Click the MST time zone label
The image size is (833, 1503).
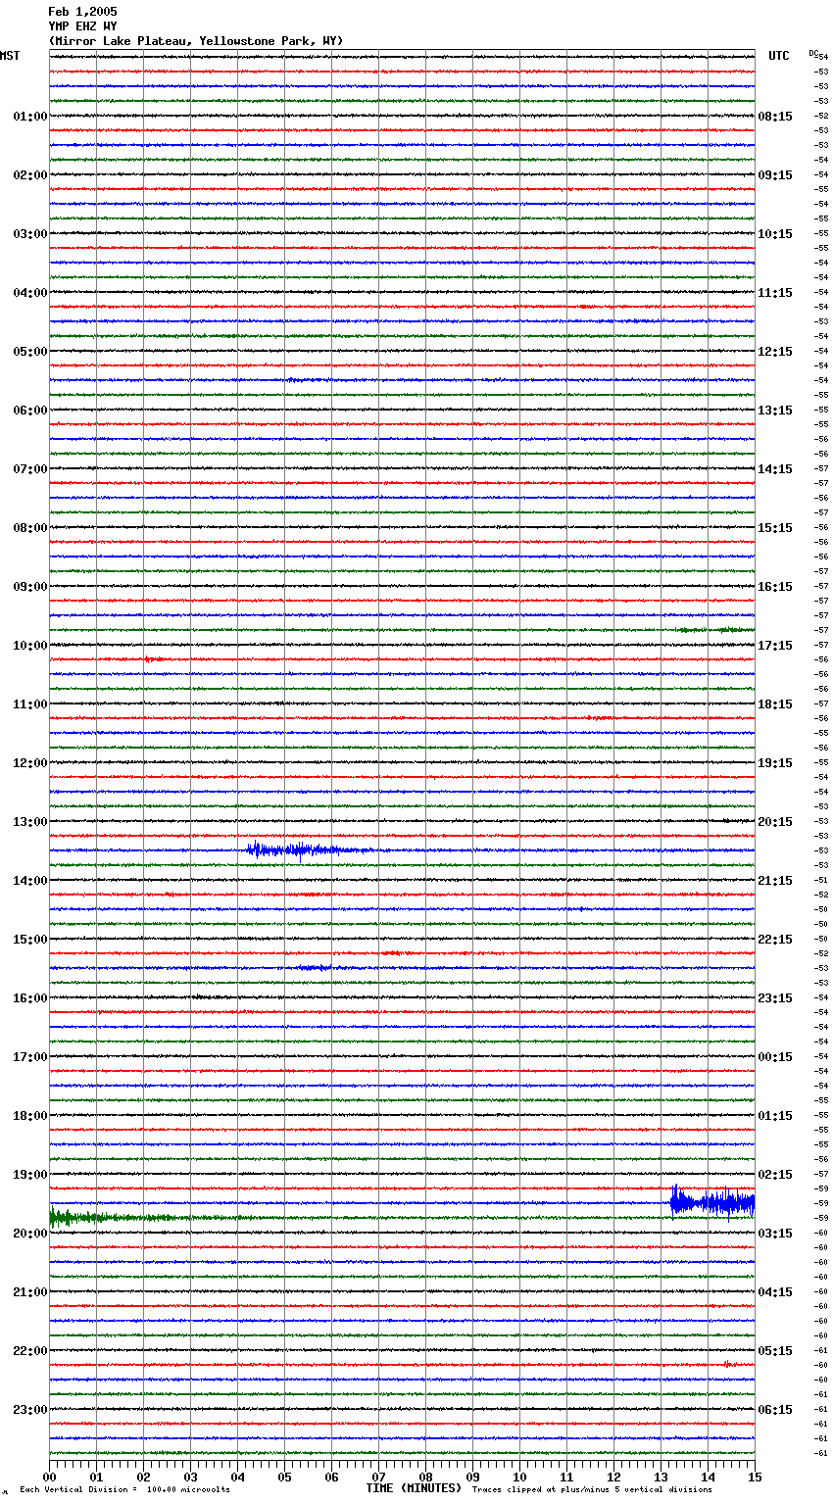pyautogui.click(x=10, y=56)
